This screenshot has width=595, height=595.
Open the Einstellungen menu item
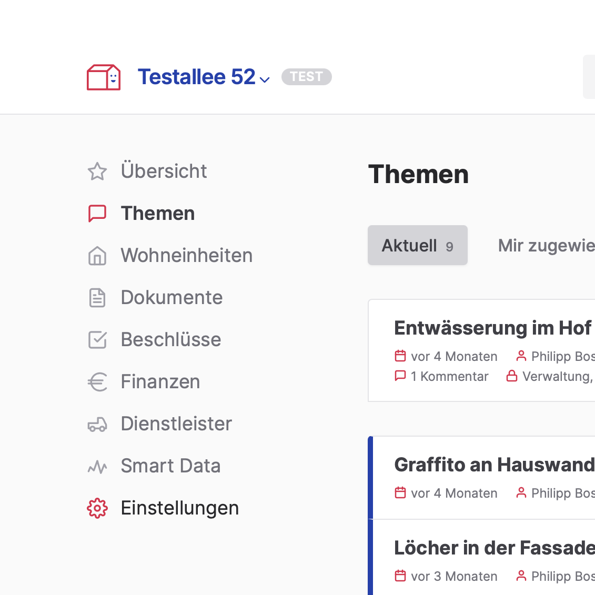point(179,508)
